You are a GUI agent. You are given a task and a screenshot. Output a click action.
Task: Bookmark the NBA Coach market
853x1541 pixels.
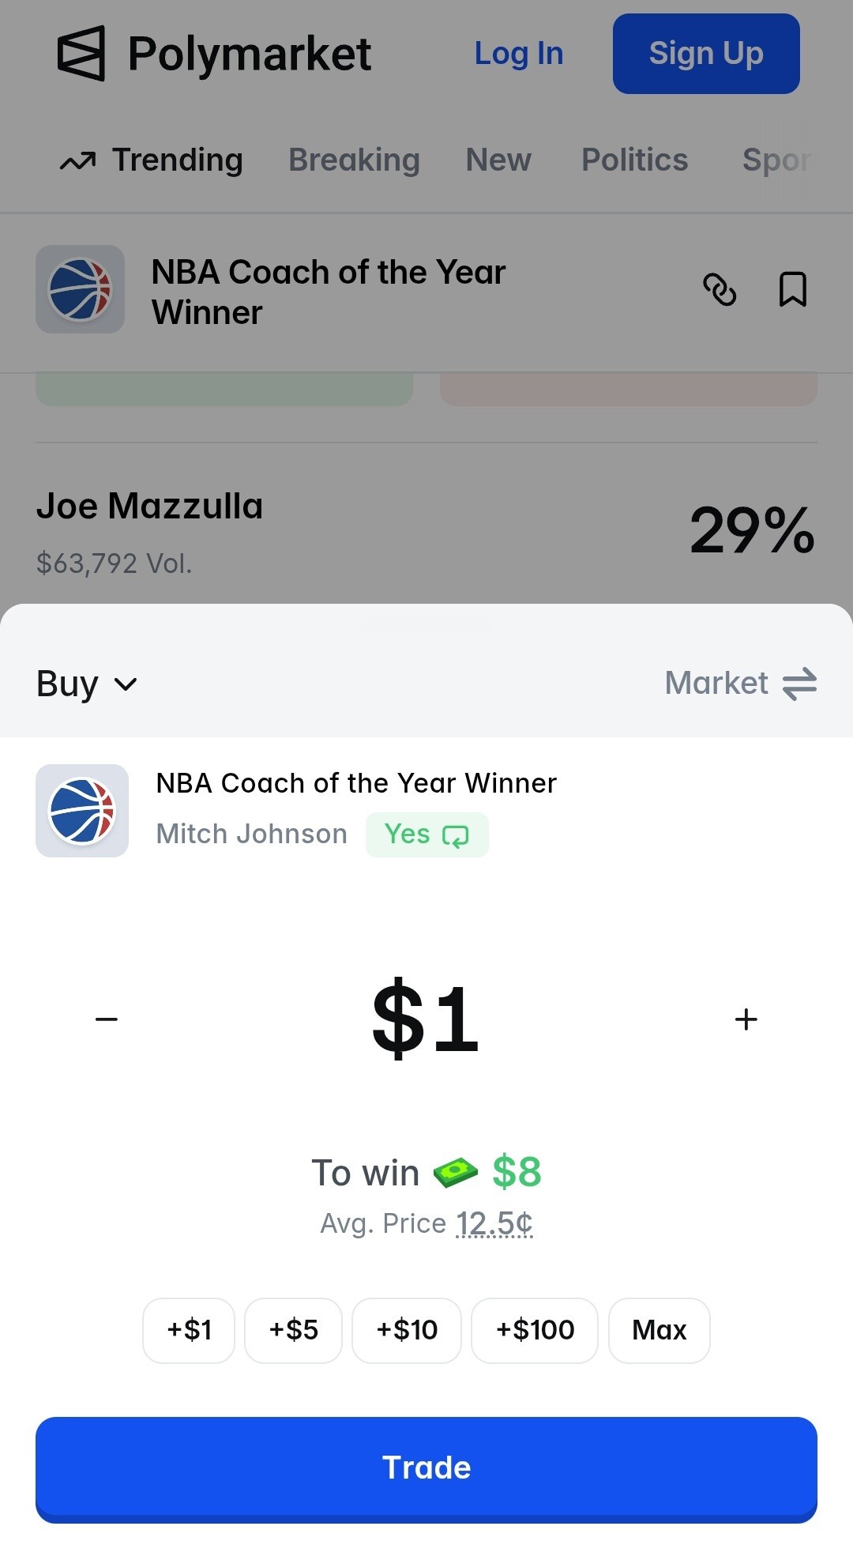tap(792, 289)
